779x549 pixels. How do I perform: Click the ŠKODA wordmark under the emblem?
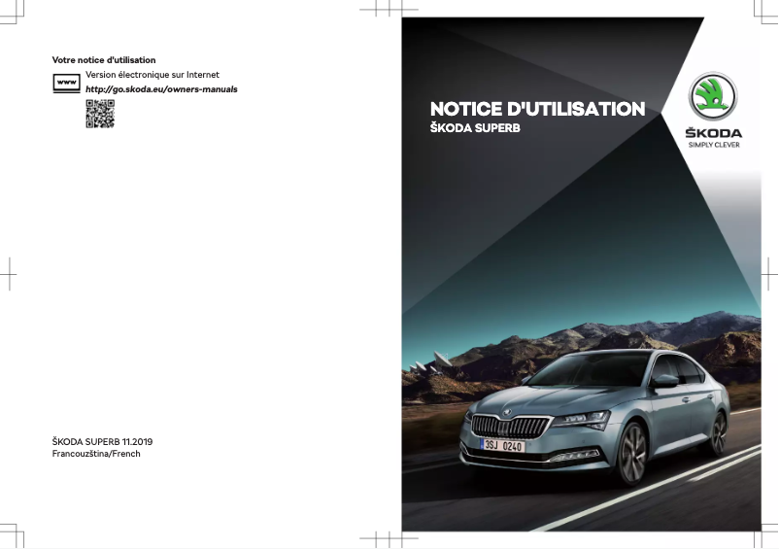[x=714, y=133]
